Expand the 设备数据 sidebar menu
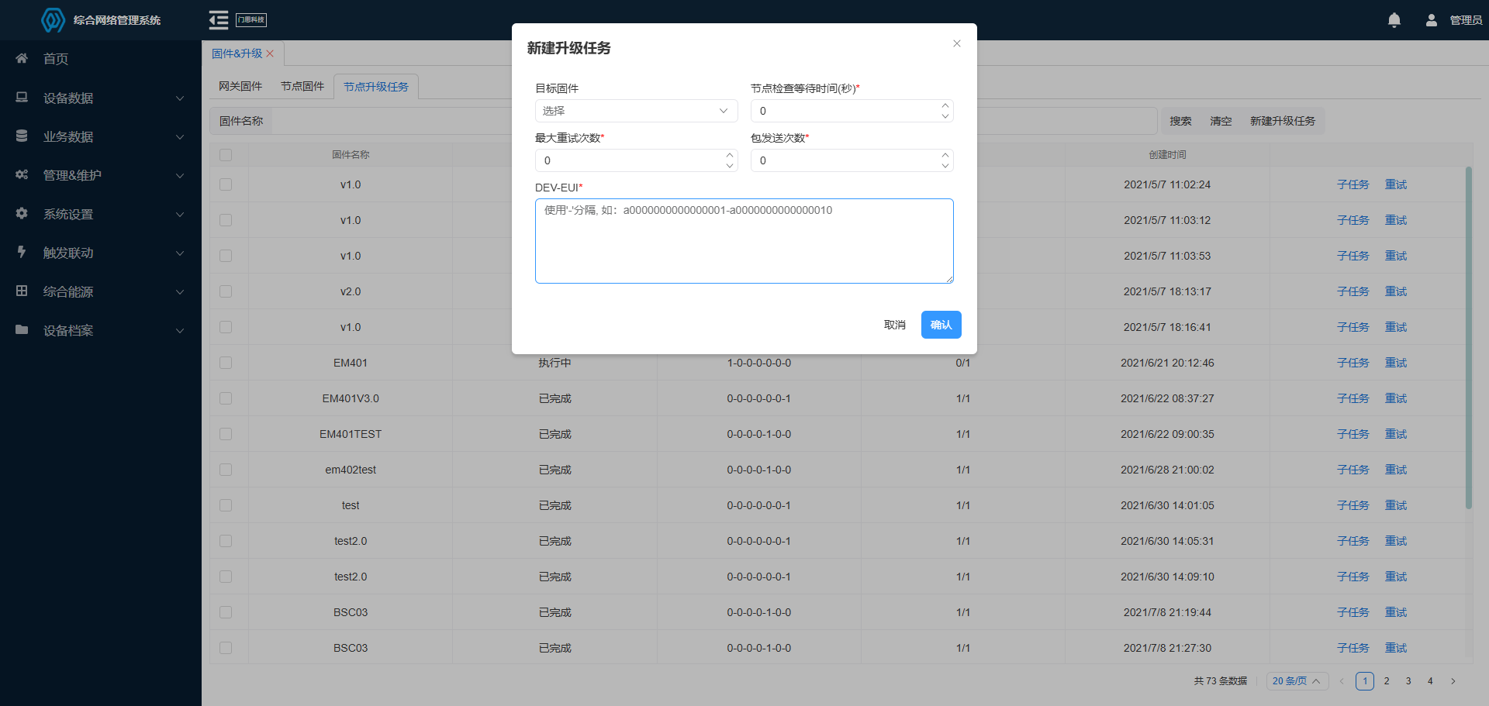This screenshot has height=706, width=1489. point(101,98)
